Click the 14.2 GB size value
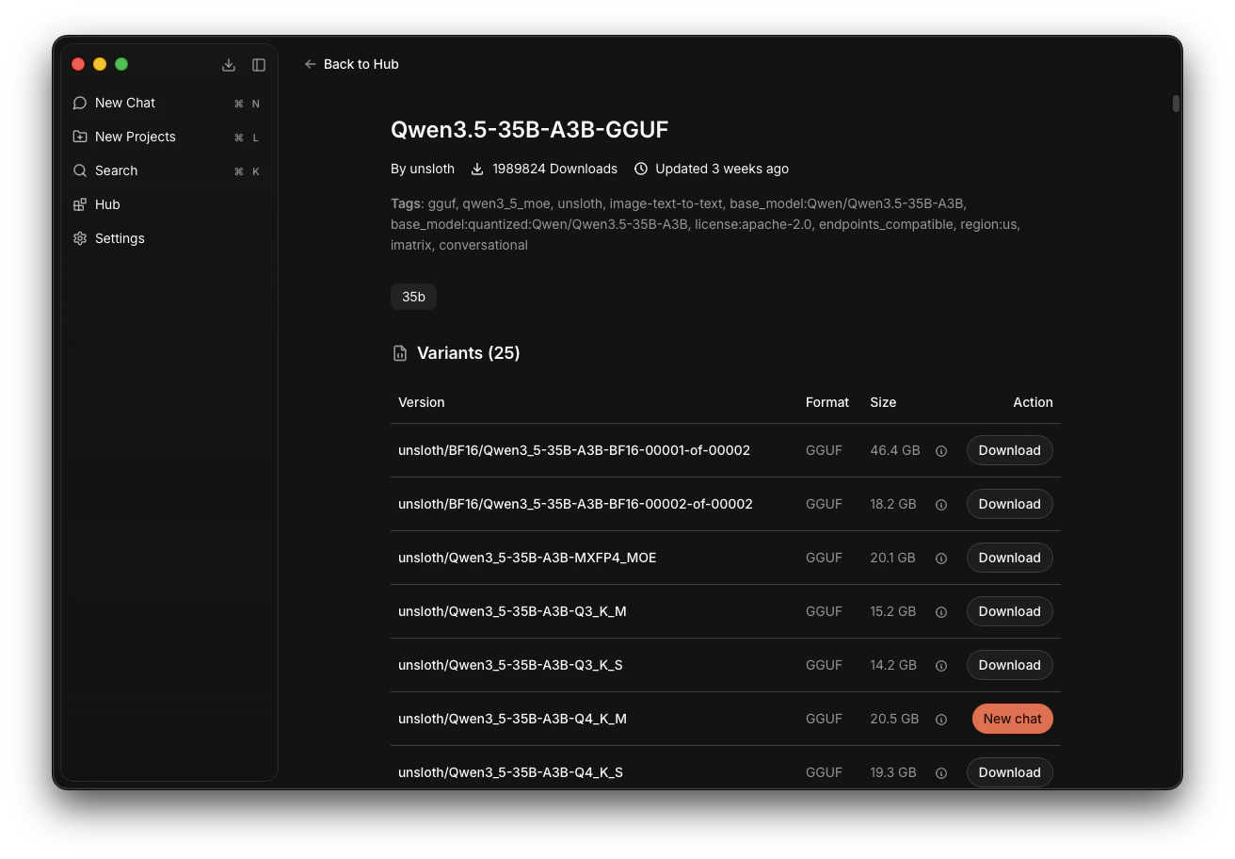The width and height of the screenshot is (1235, 859). click(x=893, y=665)
